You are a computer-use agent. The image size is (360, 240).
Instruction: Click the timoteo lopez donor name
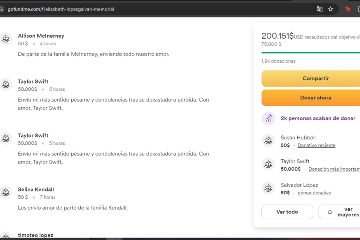pos(36,235)
